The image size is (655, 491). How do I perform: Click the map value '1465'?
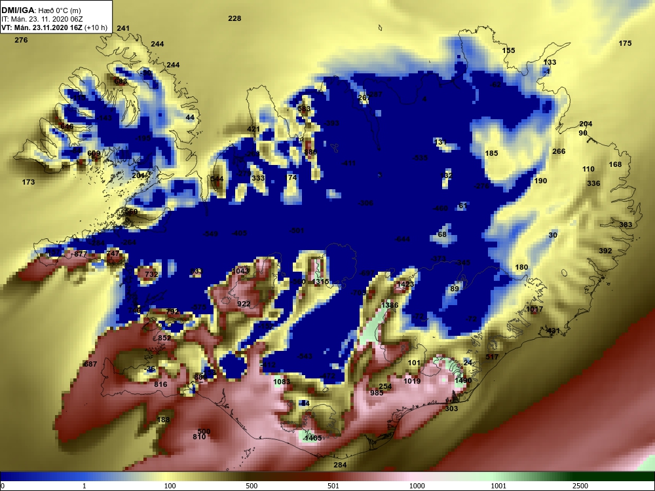(313, 438)
